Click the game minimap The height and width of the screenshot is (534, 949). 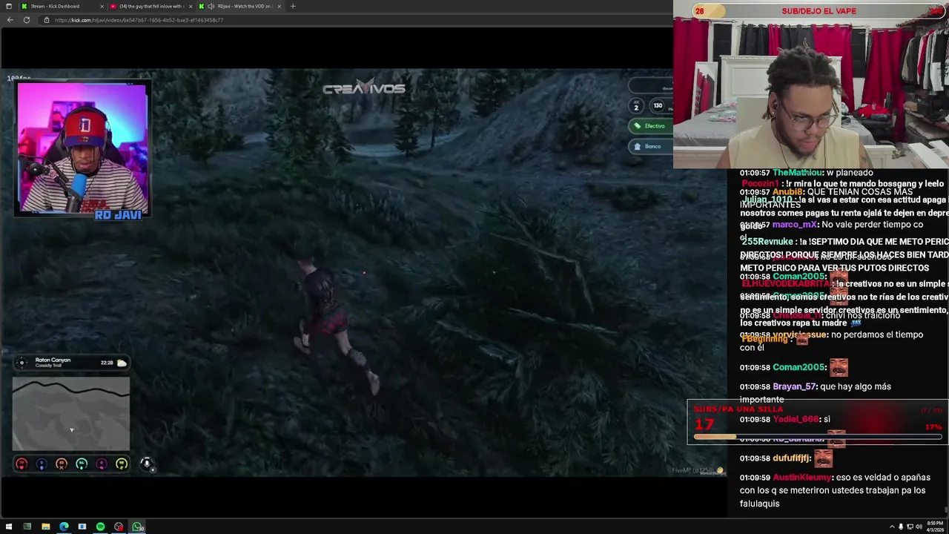point(71,414)
